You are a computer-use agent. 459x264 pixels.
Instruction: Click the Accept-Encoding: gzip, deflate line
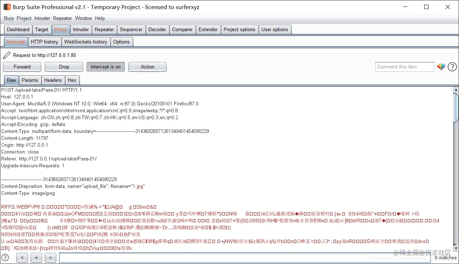click(33, 125)
